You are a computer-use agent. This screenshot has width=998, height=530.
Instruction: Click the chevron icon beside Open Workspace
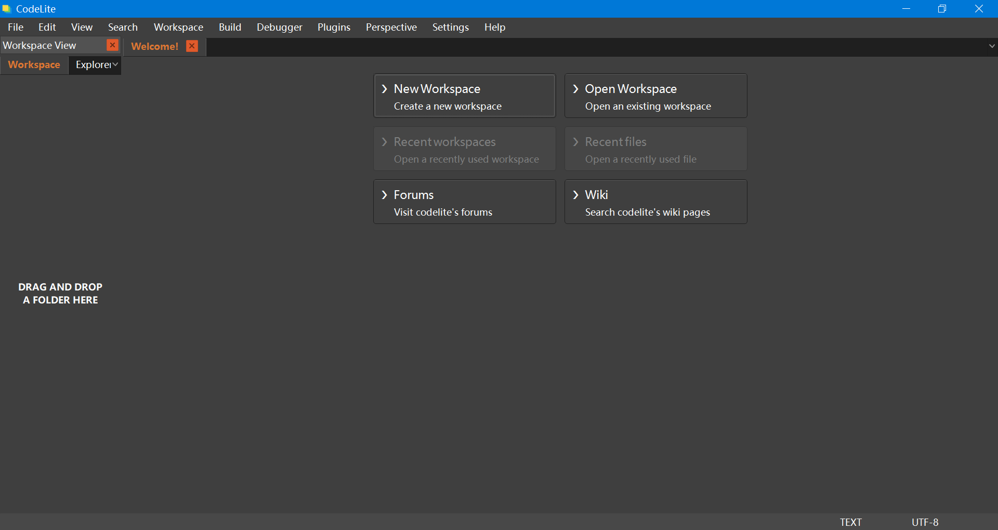(576, 89)
